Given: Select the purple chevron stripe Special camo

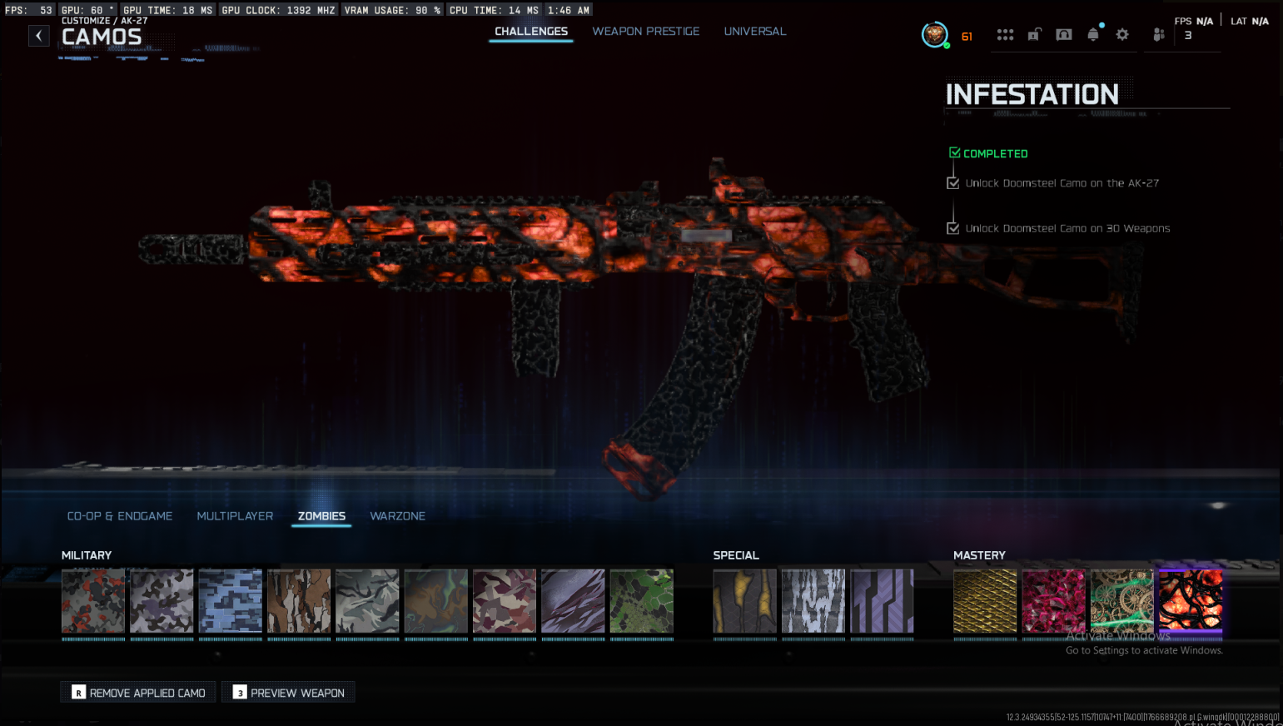Looking at the screenshot, I should point(882,601).
